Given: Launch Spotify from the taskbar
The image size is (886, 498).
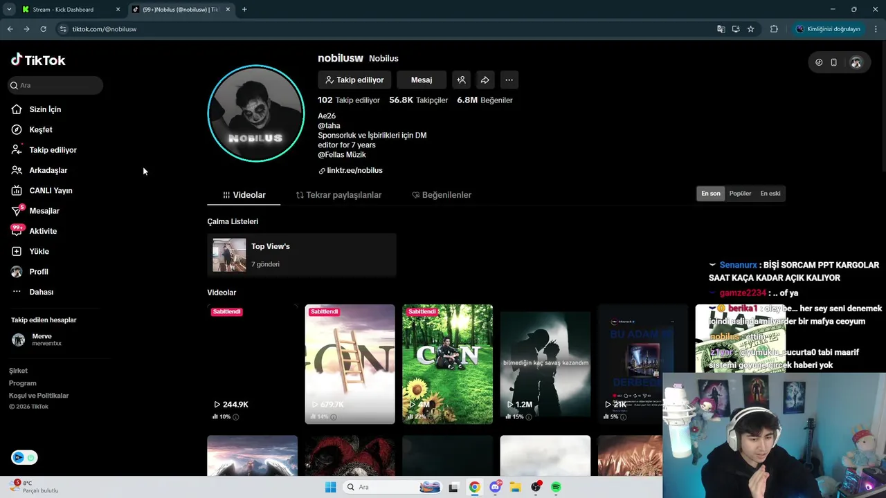Looking at the screenshot, I should tap(556, 487).
